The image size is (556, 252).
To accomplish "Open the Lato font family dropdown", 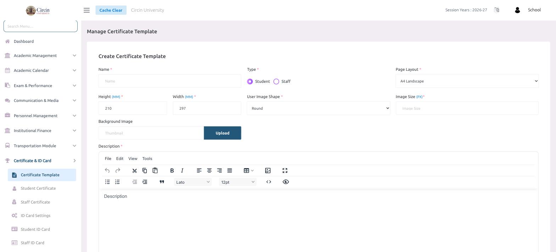I will coord(193,182).
